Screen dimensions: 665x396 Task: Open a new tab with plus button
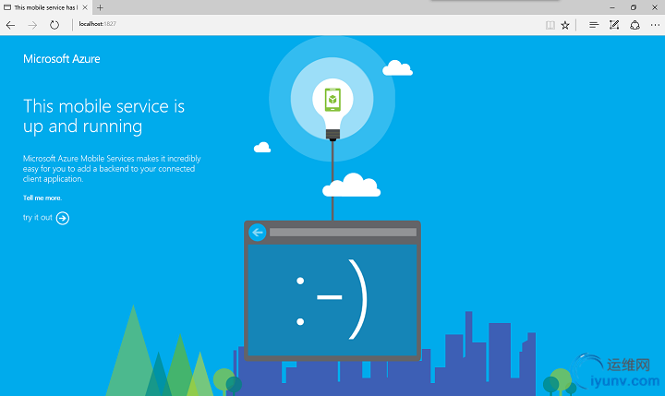tap(100, 7)
